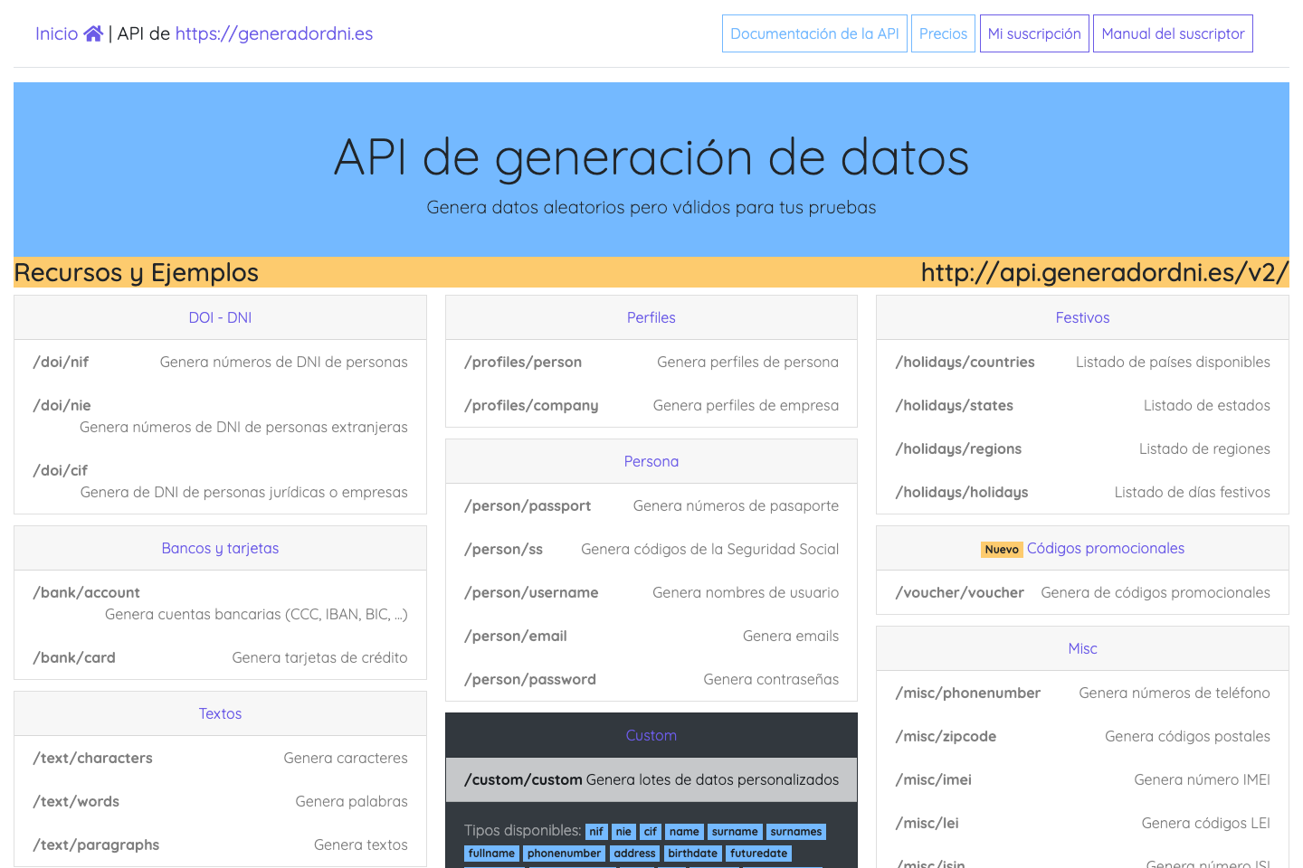Open "Códigos promocionales" next to the Nuevo badge
Screen dimensions: 1303x868
tap(1105, 548)
